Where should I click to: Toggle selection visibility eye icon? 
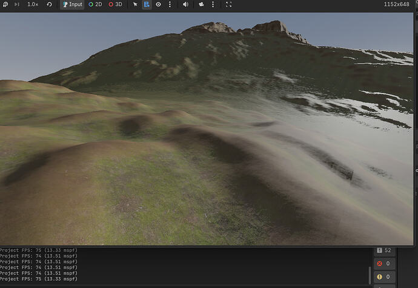point(158,4)
